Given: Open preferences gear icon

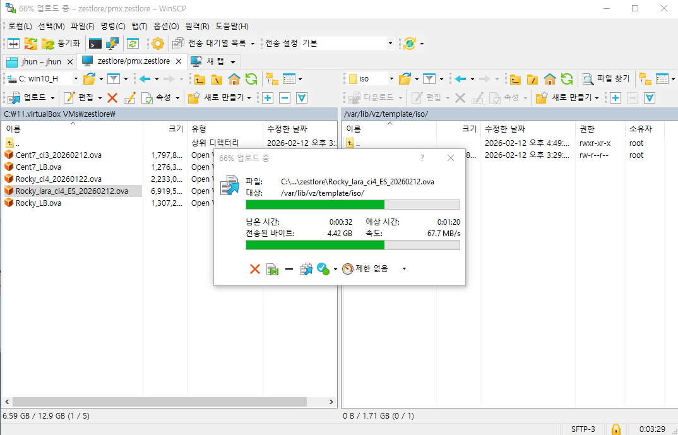Looking at the screenshot, I should (158, 43).
